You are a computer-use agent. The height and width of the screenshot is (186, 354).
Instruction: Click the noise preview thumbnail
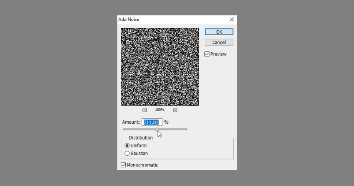click(160, 67)
